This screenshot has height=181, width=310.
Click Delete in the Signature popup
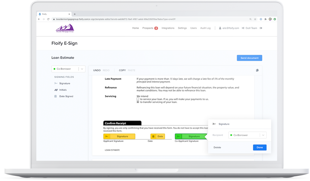[217, 147]
